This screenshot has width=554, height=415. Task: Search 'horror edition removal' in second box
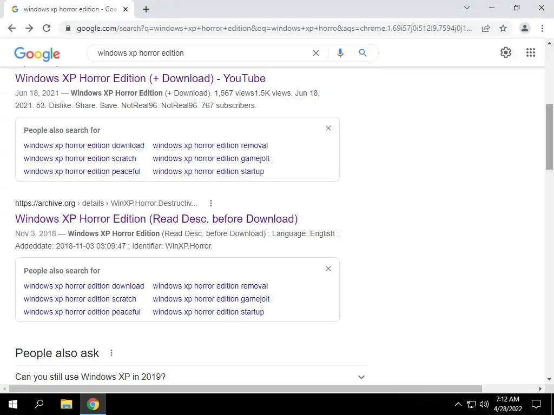pyautogui.click(x=210, y=286)
